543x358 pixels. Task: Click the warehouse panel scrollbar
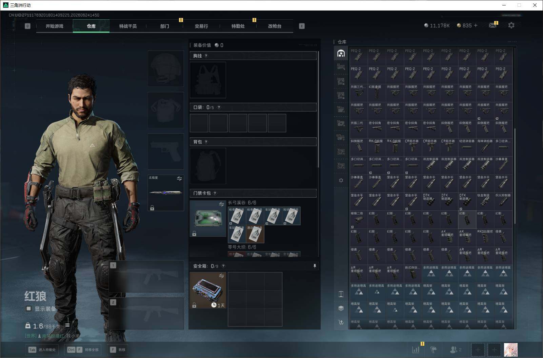515,176
